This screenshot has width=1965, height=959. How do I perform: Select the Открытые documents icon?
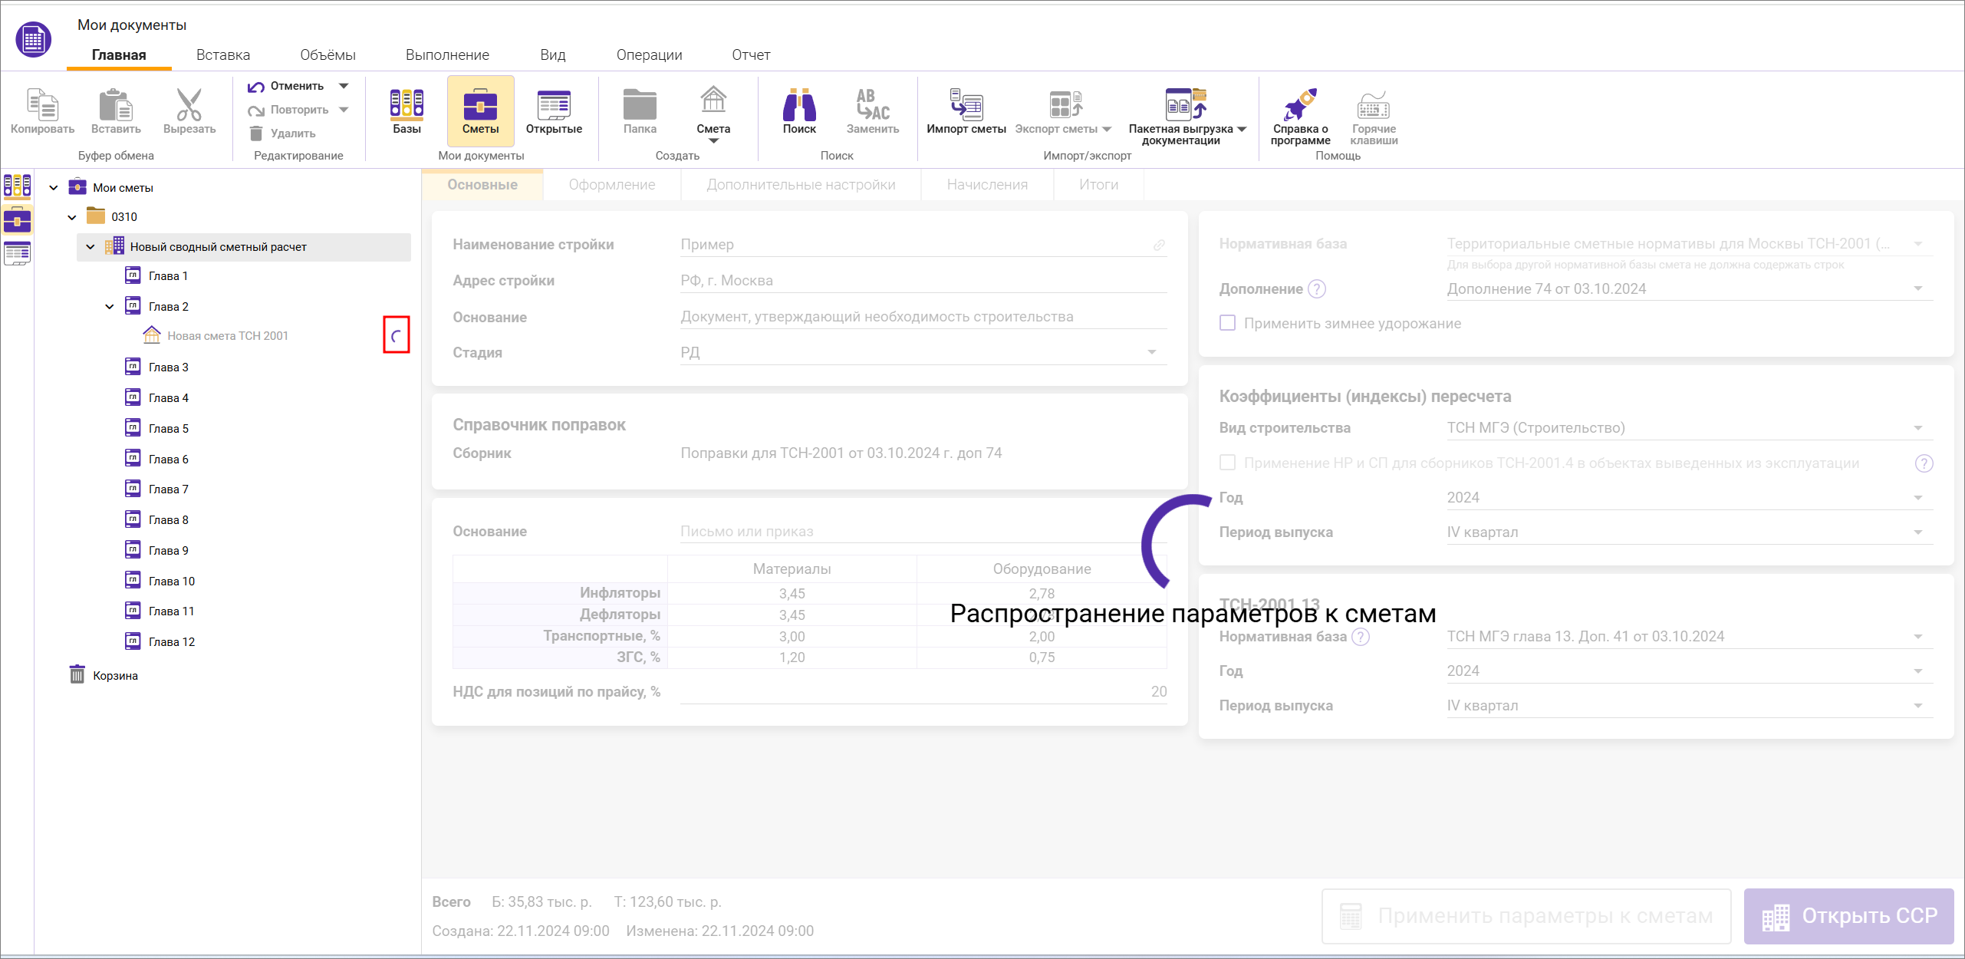click(554, 107)
